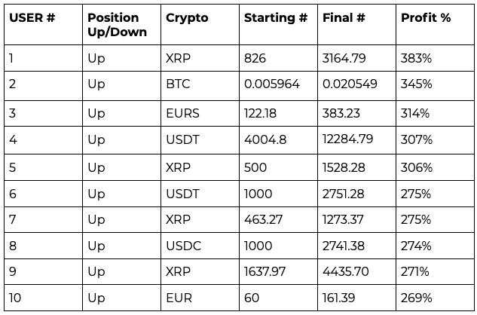Click the Position Up/Down column header
This screenshot has height=315, width=477.
point(121,24)
